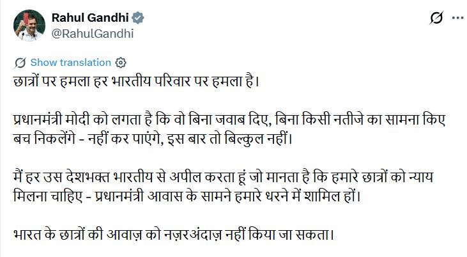Open the Grok explain icon beside the more menu
Viewport: 467px width, 257px height.
point(436,18)
